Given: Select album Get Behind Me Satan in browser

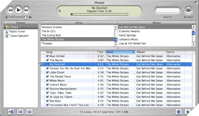Looking at the screenshot, I should coord(155,27).
